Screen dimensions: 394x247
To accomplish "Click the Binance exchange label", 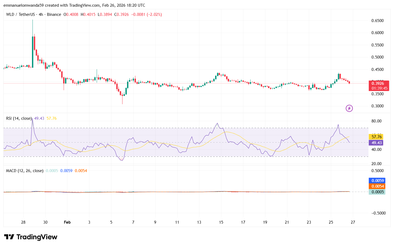I will [x=54, y=14].
